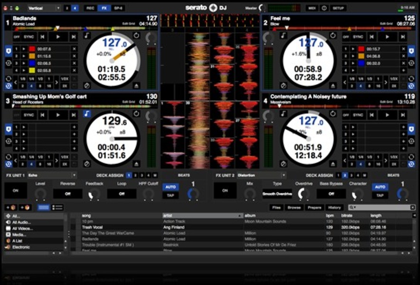Open the FX Unit 2 Distortion dropdown

[x=261, y=175]
